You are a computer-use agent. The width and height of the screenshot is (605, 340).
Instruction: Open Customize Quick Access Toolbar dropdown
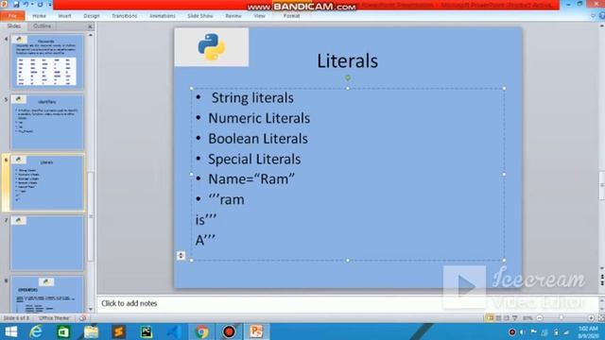point(49,4)
